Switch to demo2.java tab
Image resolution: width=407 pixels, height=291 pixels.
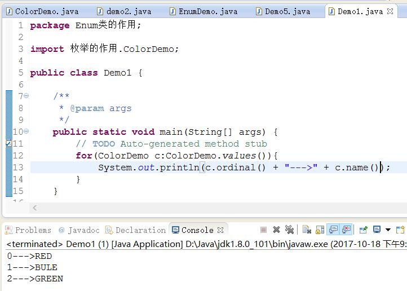click(125, 11)
